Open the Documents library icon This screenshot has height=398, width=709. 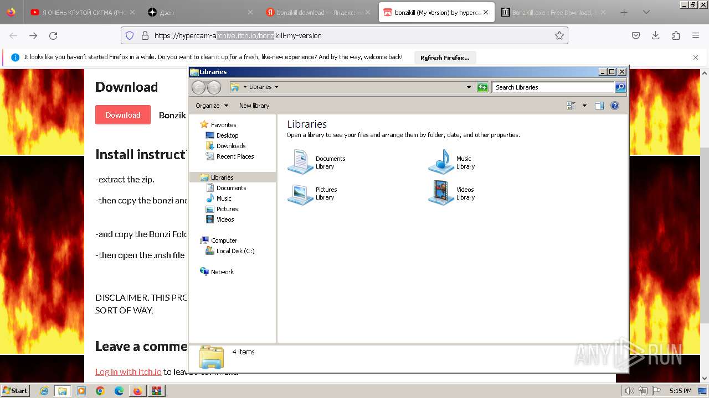[x=301, y=162]
